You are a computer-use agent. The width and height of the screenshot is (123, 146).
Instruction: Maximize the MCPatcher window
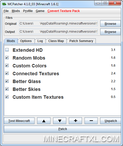pos(105,3)
